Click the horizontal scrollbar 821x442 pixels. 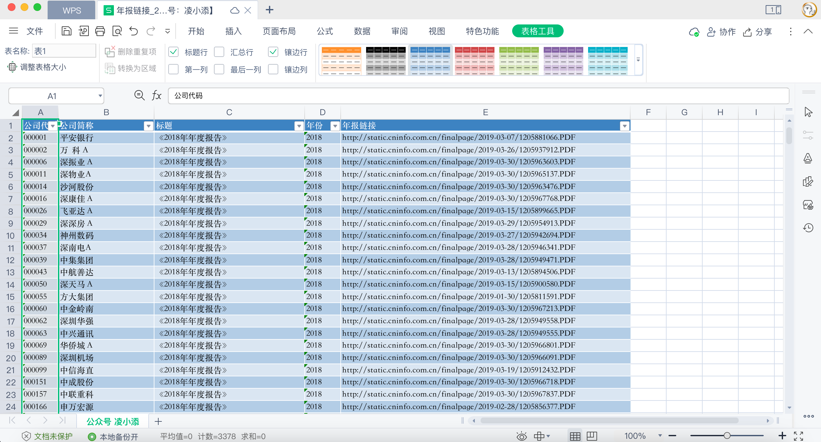(x=609, y=421)
